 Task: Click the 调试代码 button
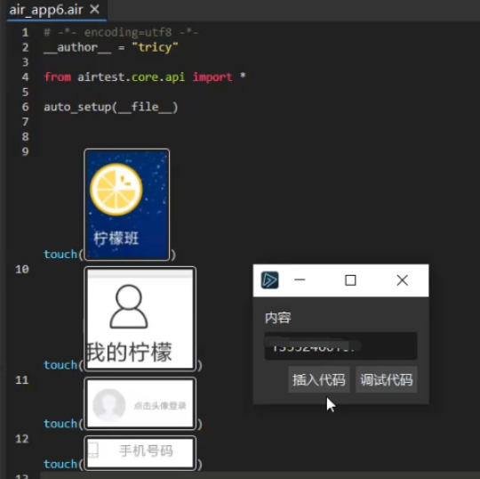tap(386, 379)
